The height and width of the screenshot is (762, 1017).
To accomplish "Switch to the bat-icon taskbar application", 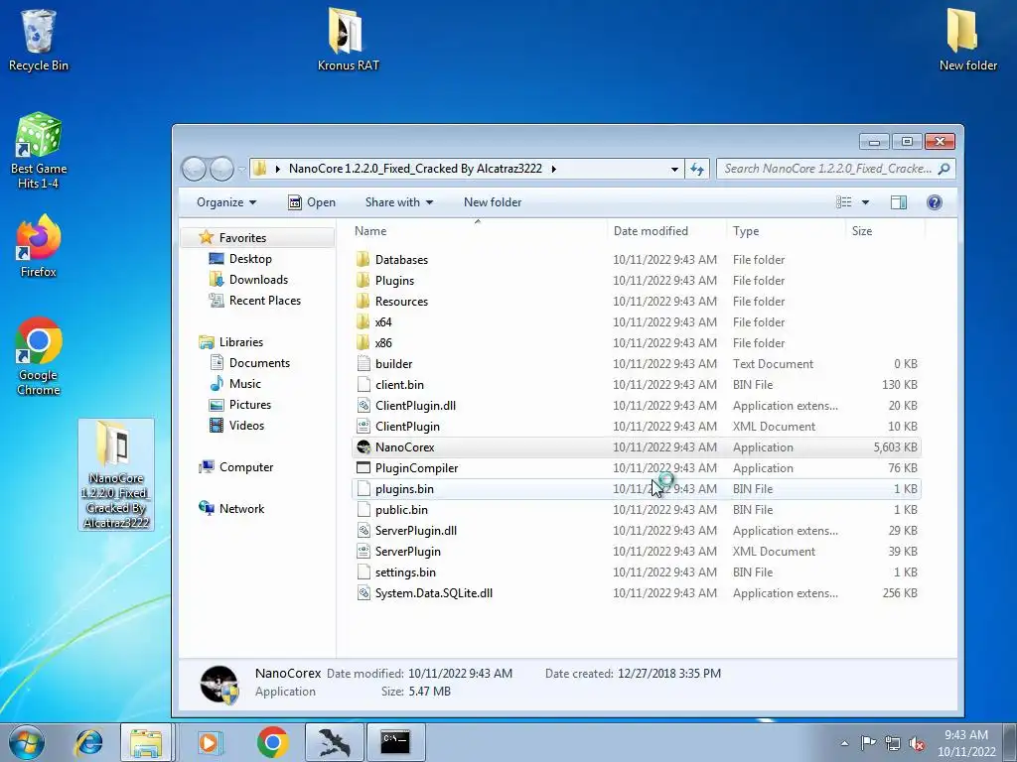I will point(334,742).
